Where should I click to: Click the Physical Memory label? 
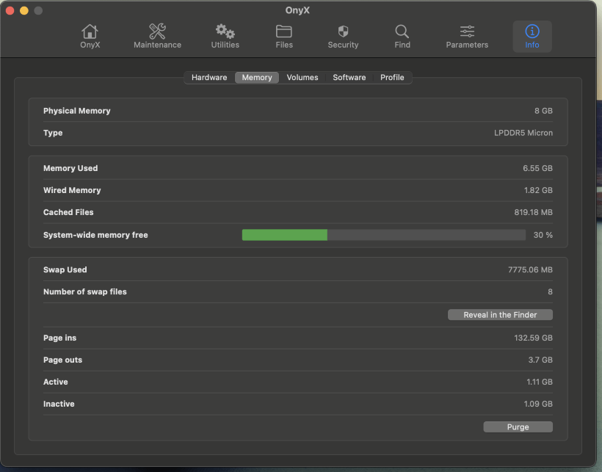coord(77,111)
